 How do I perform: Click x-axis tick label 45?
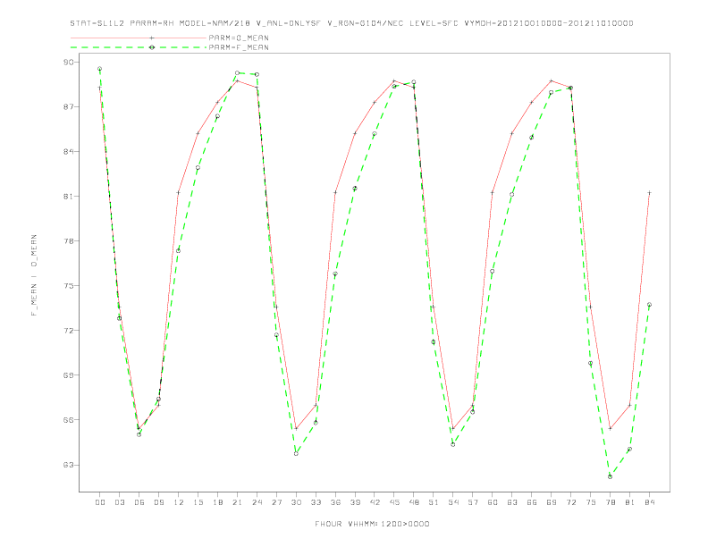394,502
